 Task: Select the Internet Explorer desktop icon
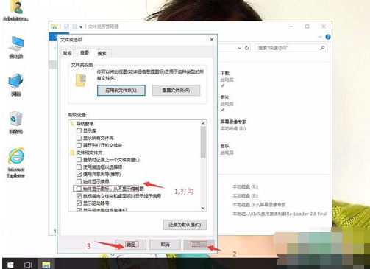pyautogui.click(x=16, y=162)
